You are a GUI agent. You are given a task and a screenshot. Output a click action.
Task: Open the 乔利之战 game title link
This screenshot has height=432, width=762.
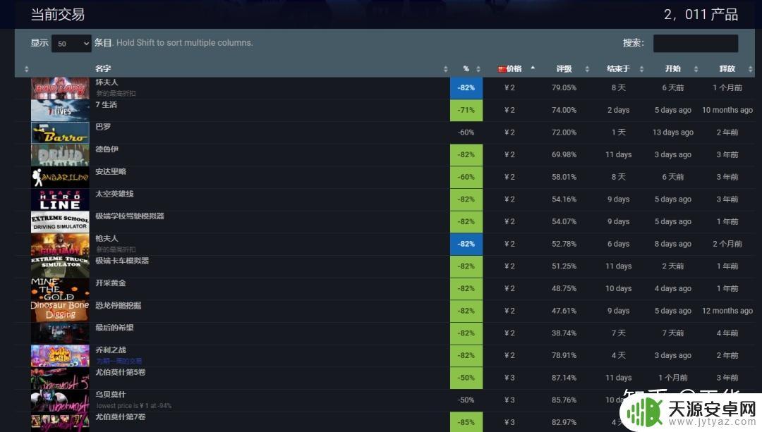(110, 350)
